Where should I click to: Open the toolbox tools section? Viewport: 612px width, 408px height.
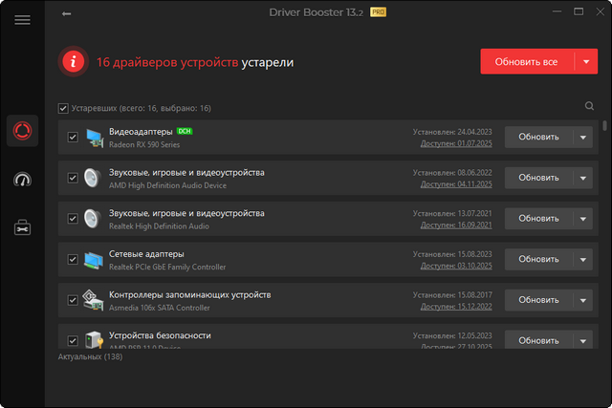coord(22,227)
